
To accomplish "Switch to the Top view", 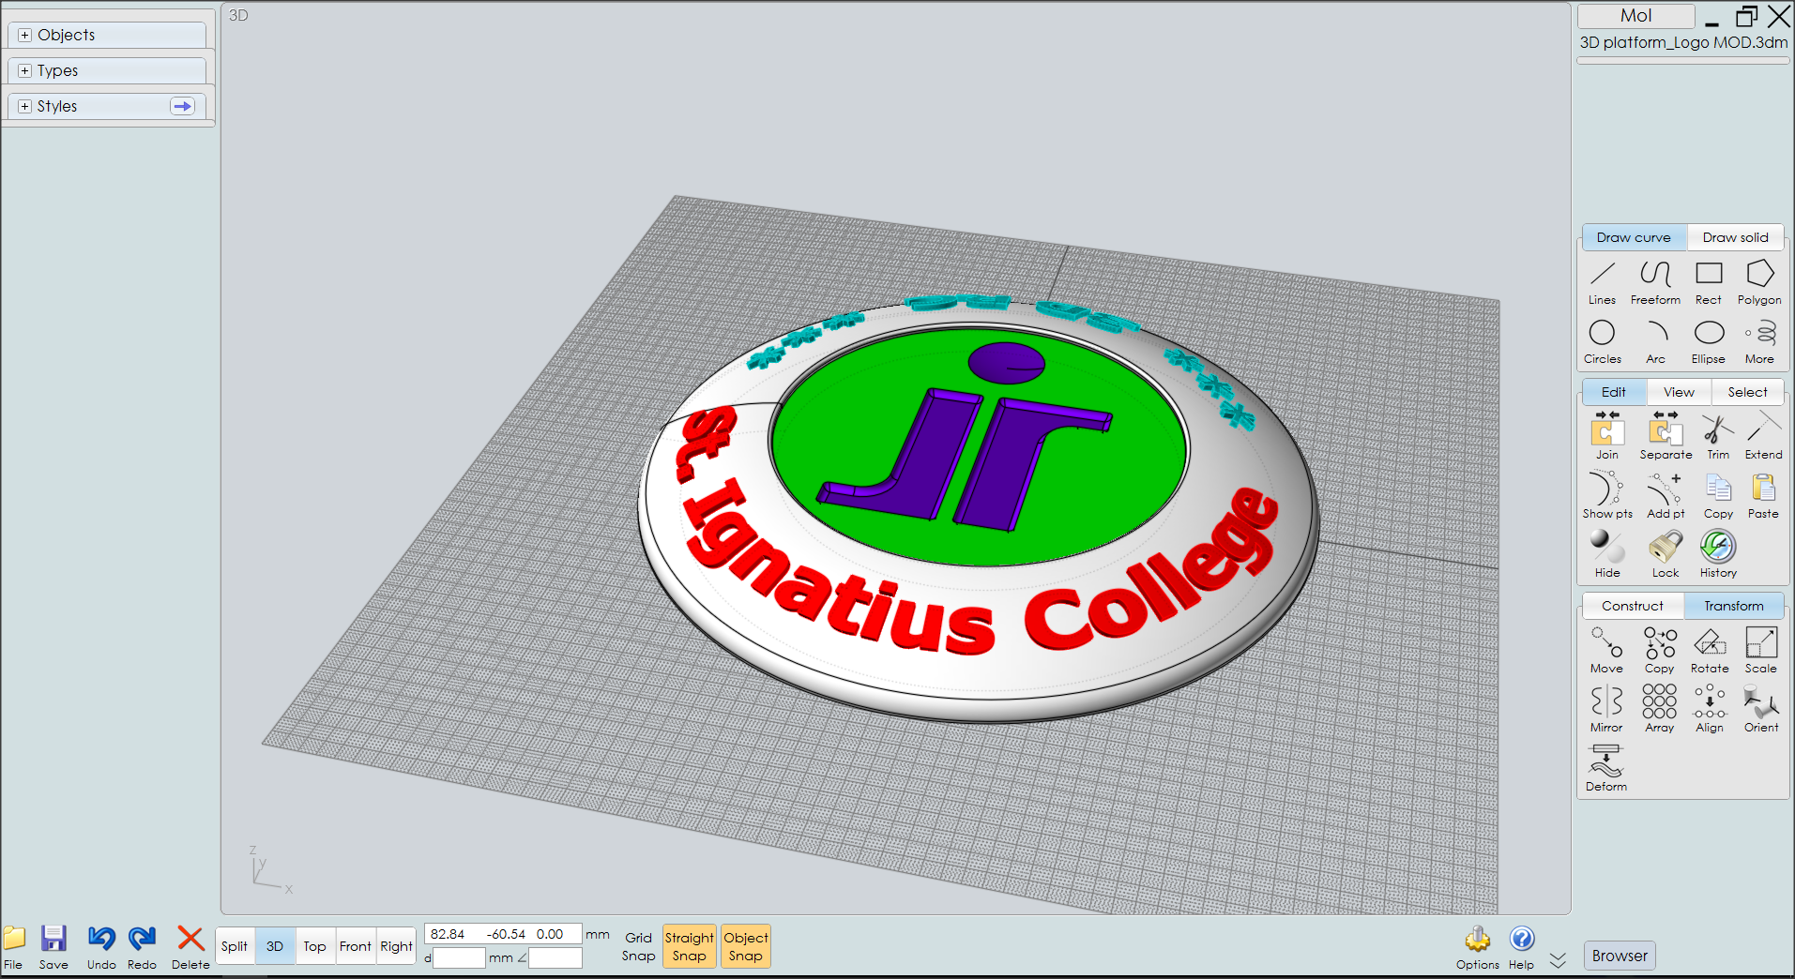I will [x=315, y=946].
